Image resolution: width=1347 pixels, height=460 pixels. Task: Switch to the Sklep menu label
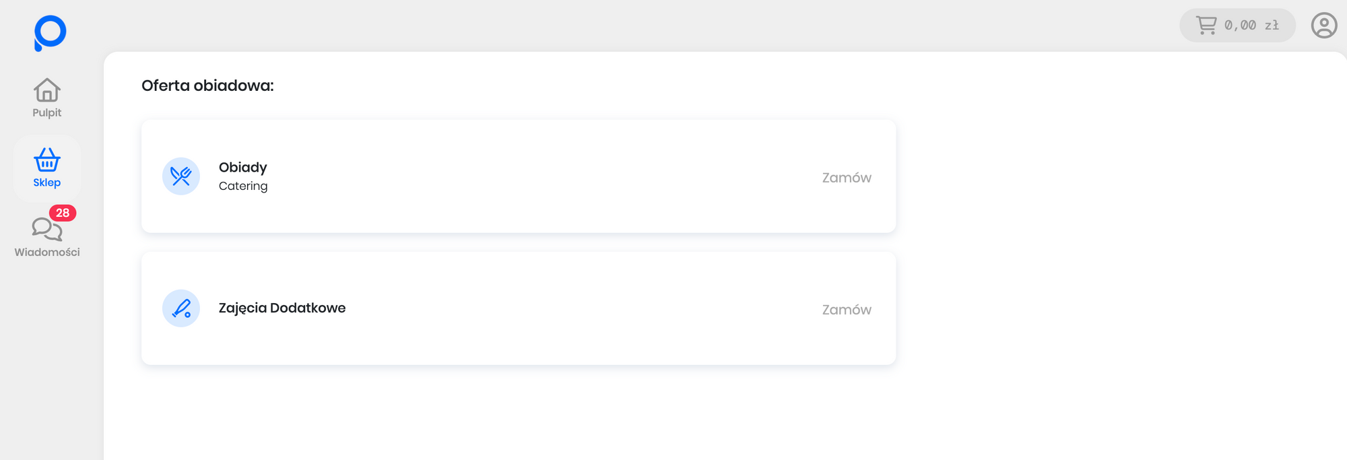pos(47,183)
